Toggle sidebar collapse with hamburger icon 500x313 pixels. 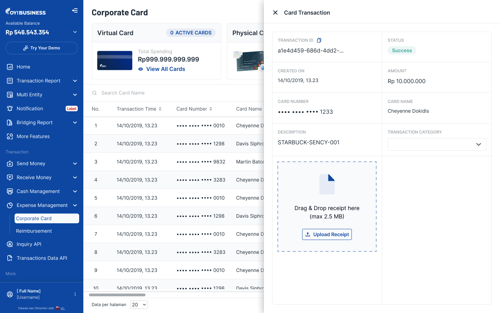75,10
